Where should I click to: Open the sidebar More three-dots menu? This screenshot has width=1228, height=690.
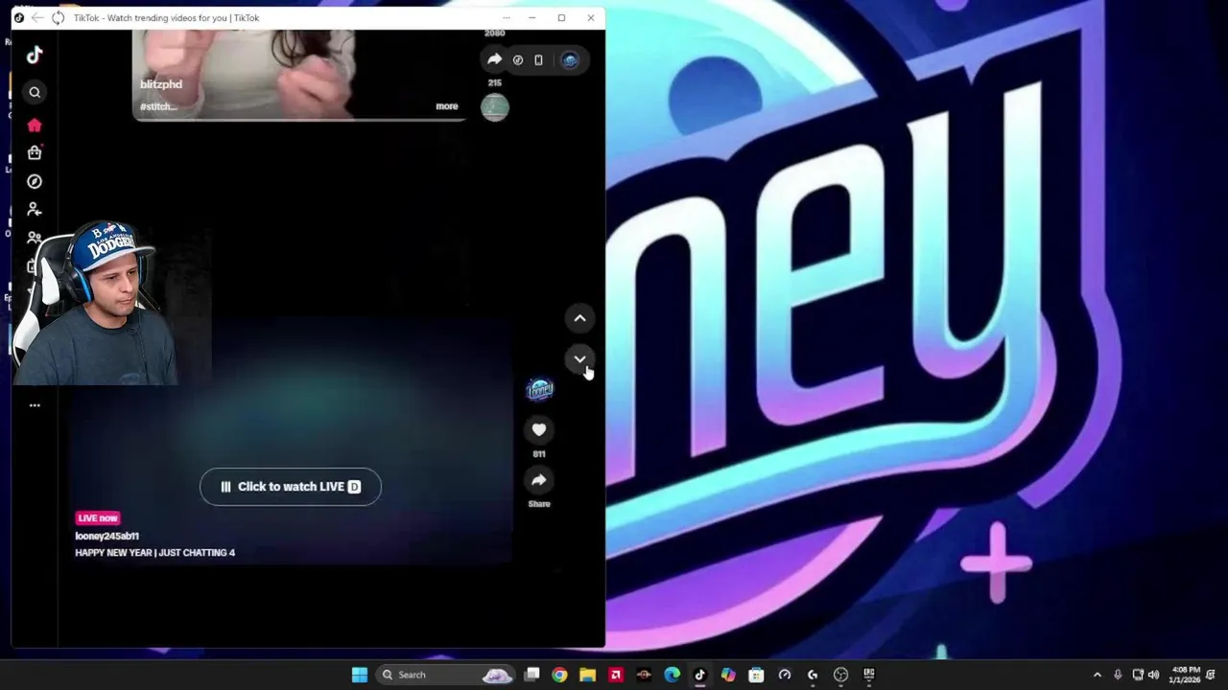(x=35, y=405)
